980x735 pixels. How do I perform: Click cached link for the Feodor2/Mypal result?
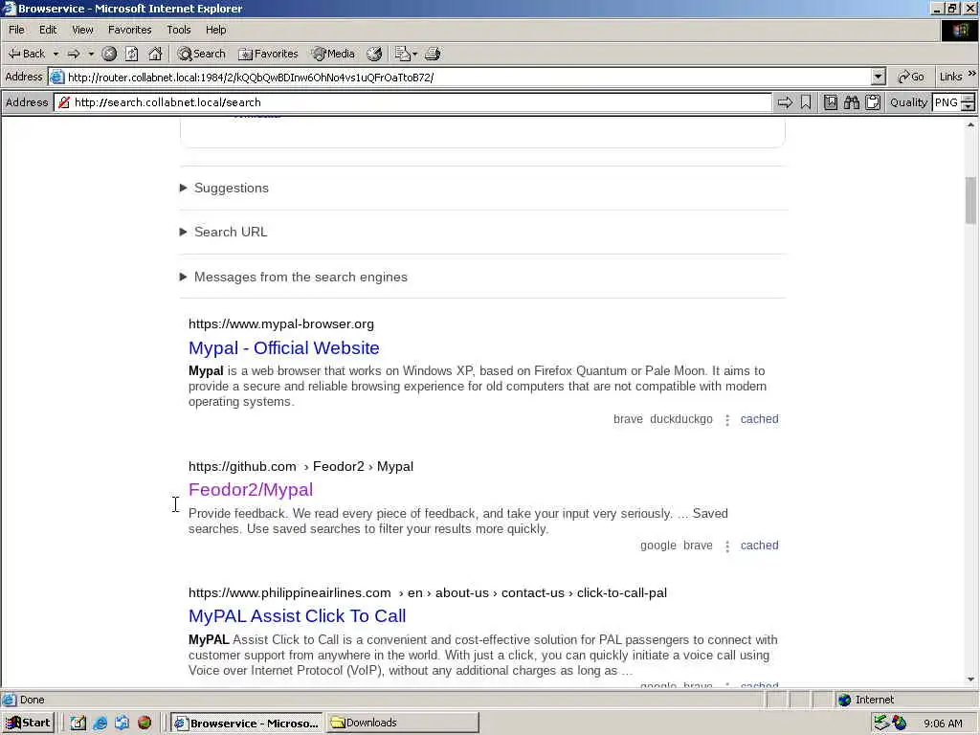[759, 546]
